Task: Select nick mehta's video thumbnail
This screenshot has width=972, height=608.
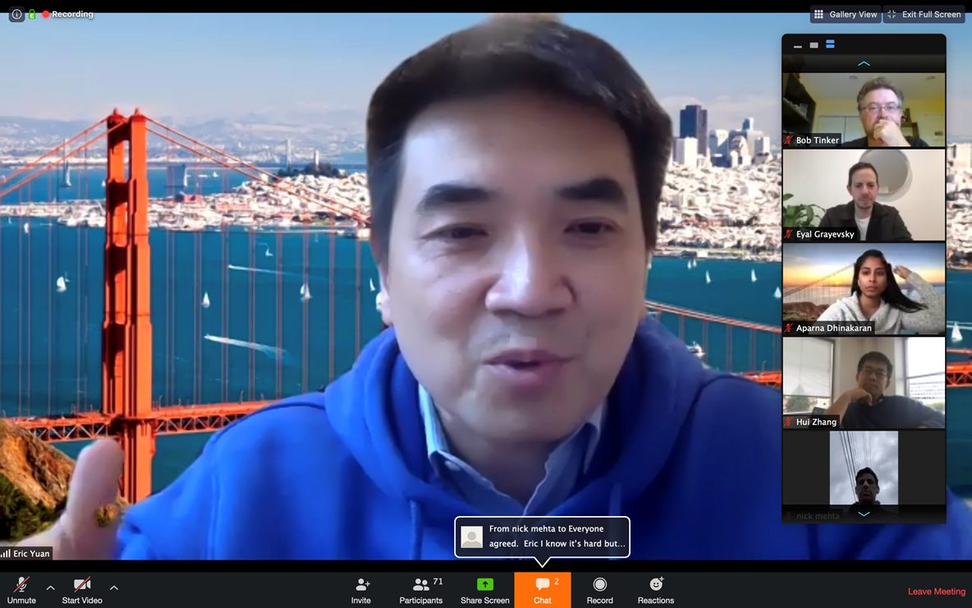Action: click(x=864, y=477)
